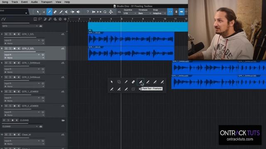The height and width of the screenshot is (149, 266).
Task: Toggle the blue snap button next to Adaptive
Action: 170,12
